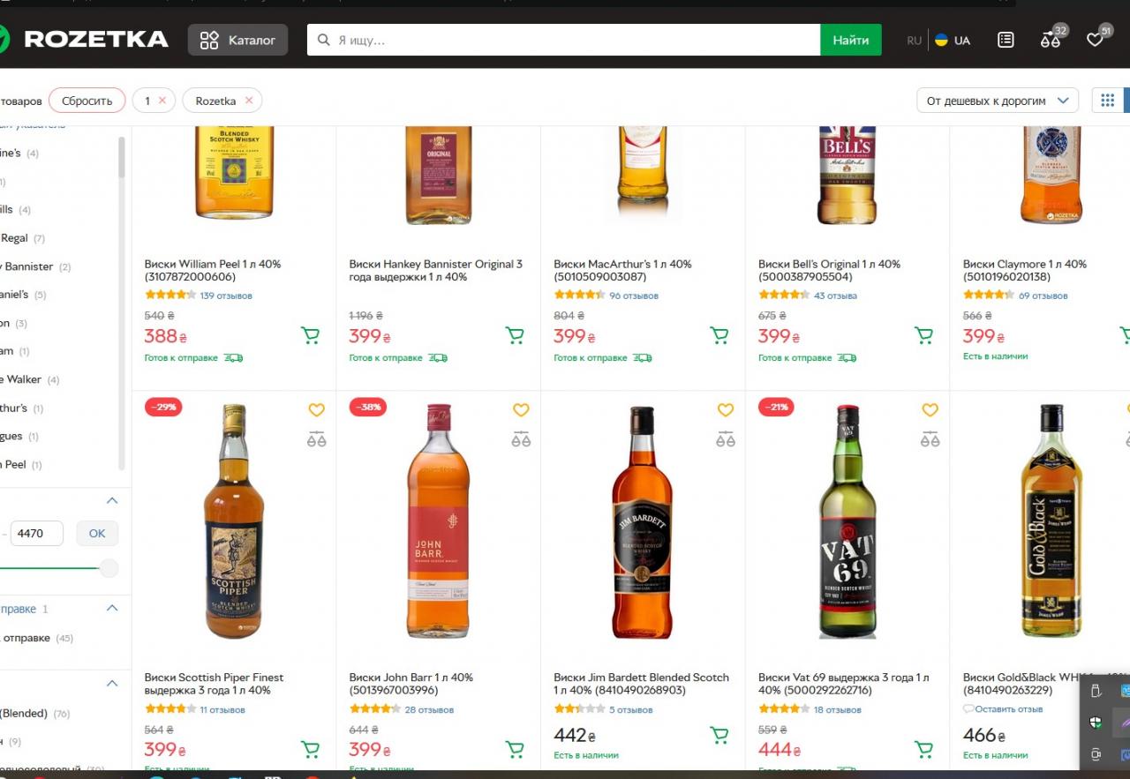Remove the Rozetka seller filter
1130x779 pixels.
[x=249, y=101]
